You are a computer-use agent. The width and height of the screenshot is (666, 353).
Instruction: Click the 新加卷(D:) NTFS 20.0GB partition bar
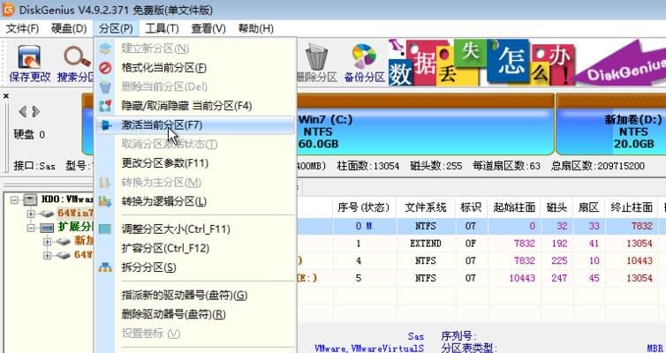pos(610,125)
